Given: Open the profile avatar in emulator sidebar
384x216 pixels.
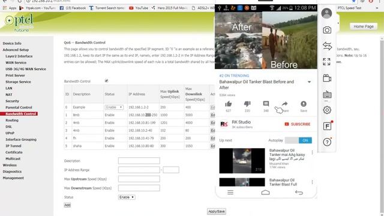Looking at the screenshot, I should coord(326,13).
